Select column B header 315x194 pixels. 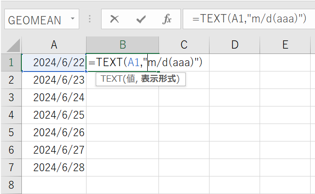point(122,45)
